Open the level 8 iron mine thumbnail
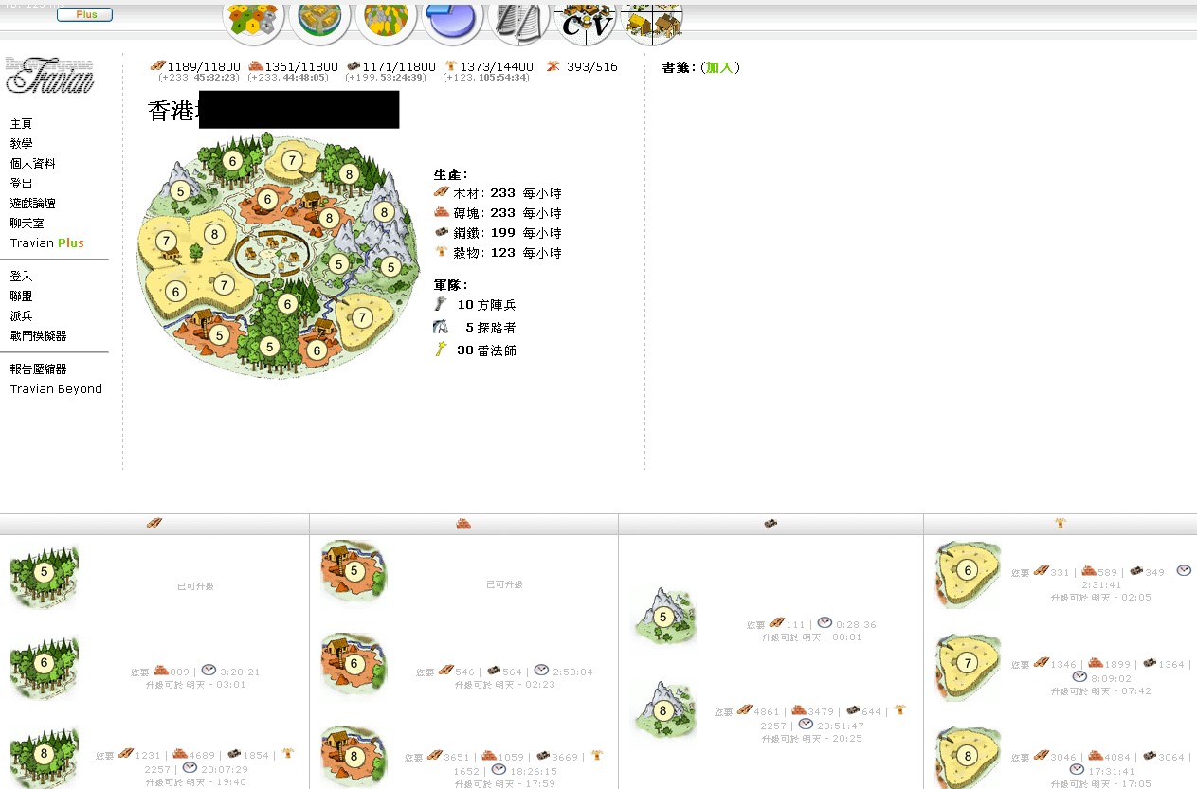The width and height of the screenshot is (1197, 789). tap(663, 710)
